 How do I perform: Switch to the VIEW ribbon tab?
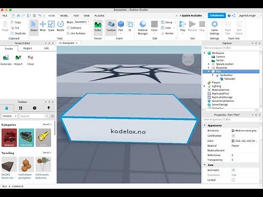[x=87, y=16]
